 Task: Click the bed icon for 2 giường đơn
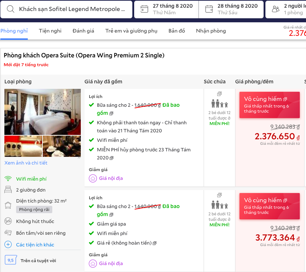click(x=8, y=190)
